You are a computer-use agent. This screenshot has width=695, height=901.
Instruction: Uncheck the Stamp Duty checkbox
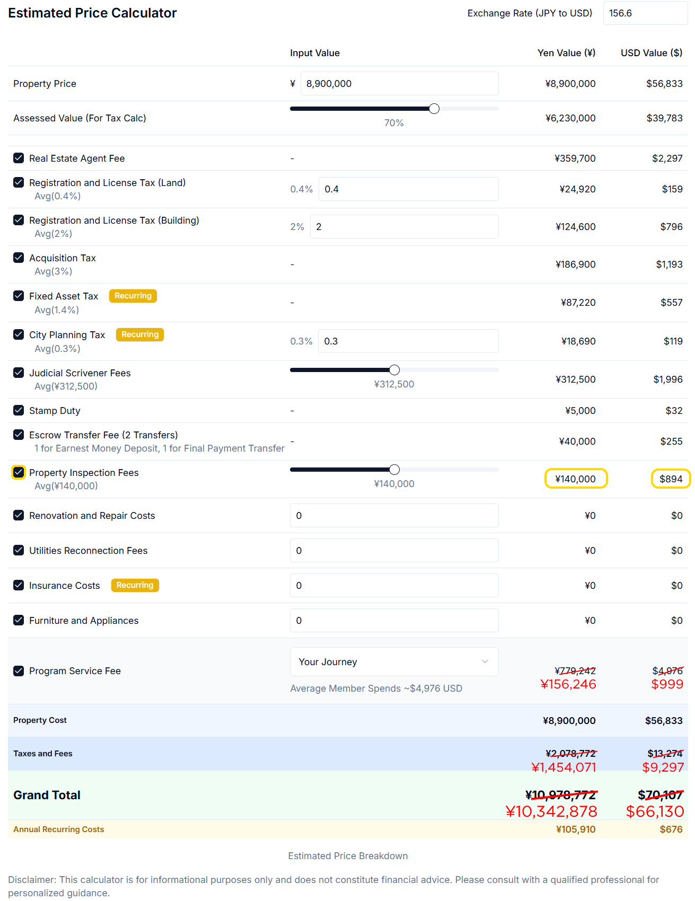(19, 410)
